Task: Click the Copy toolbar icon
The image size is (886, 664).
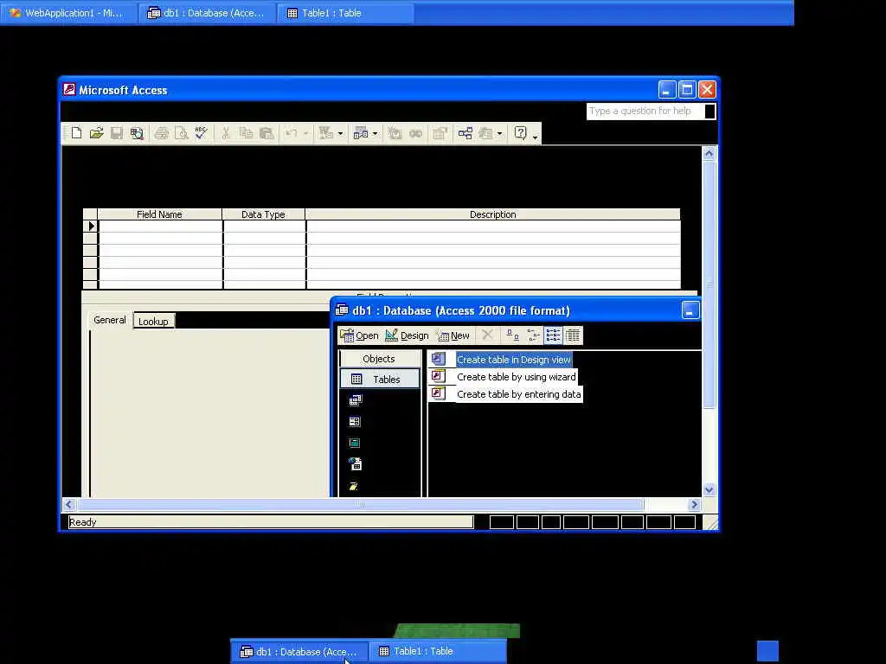Action: 246,133
